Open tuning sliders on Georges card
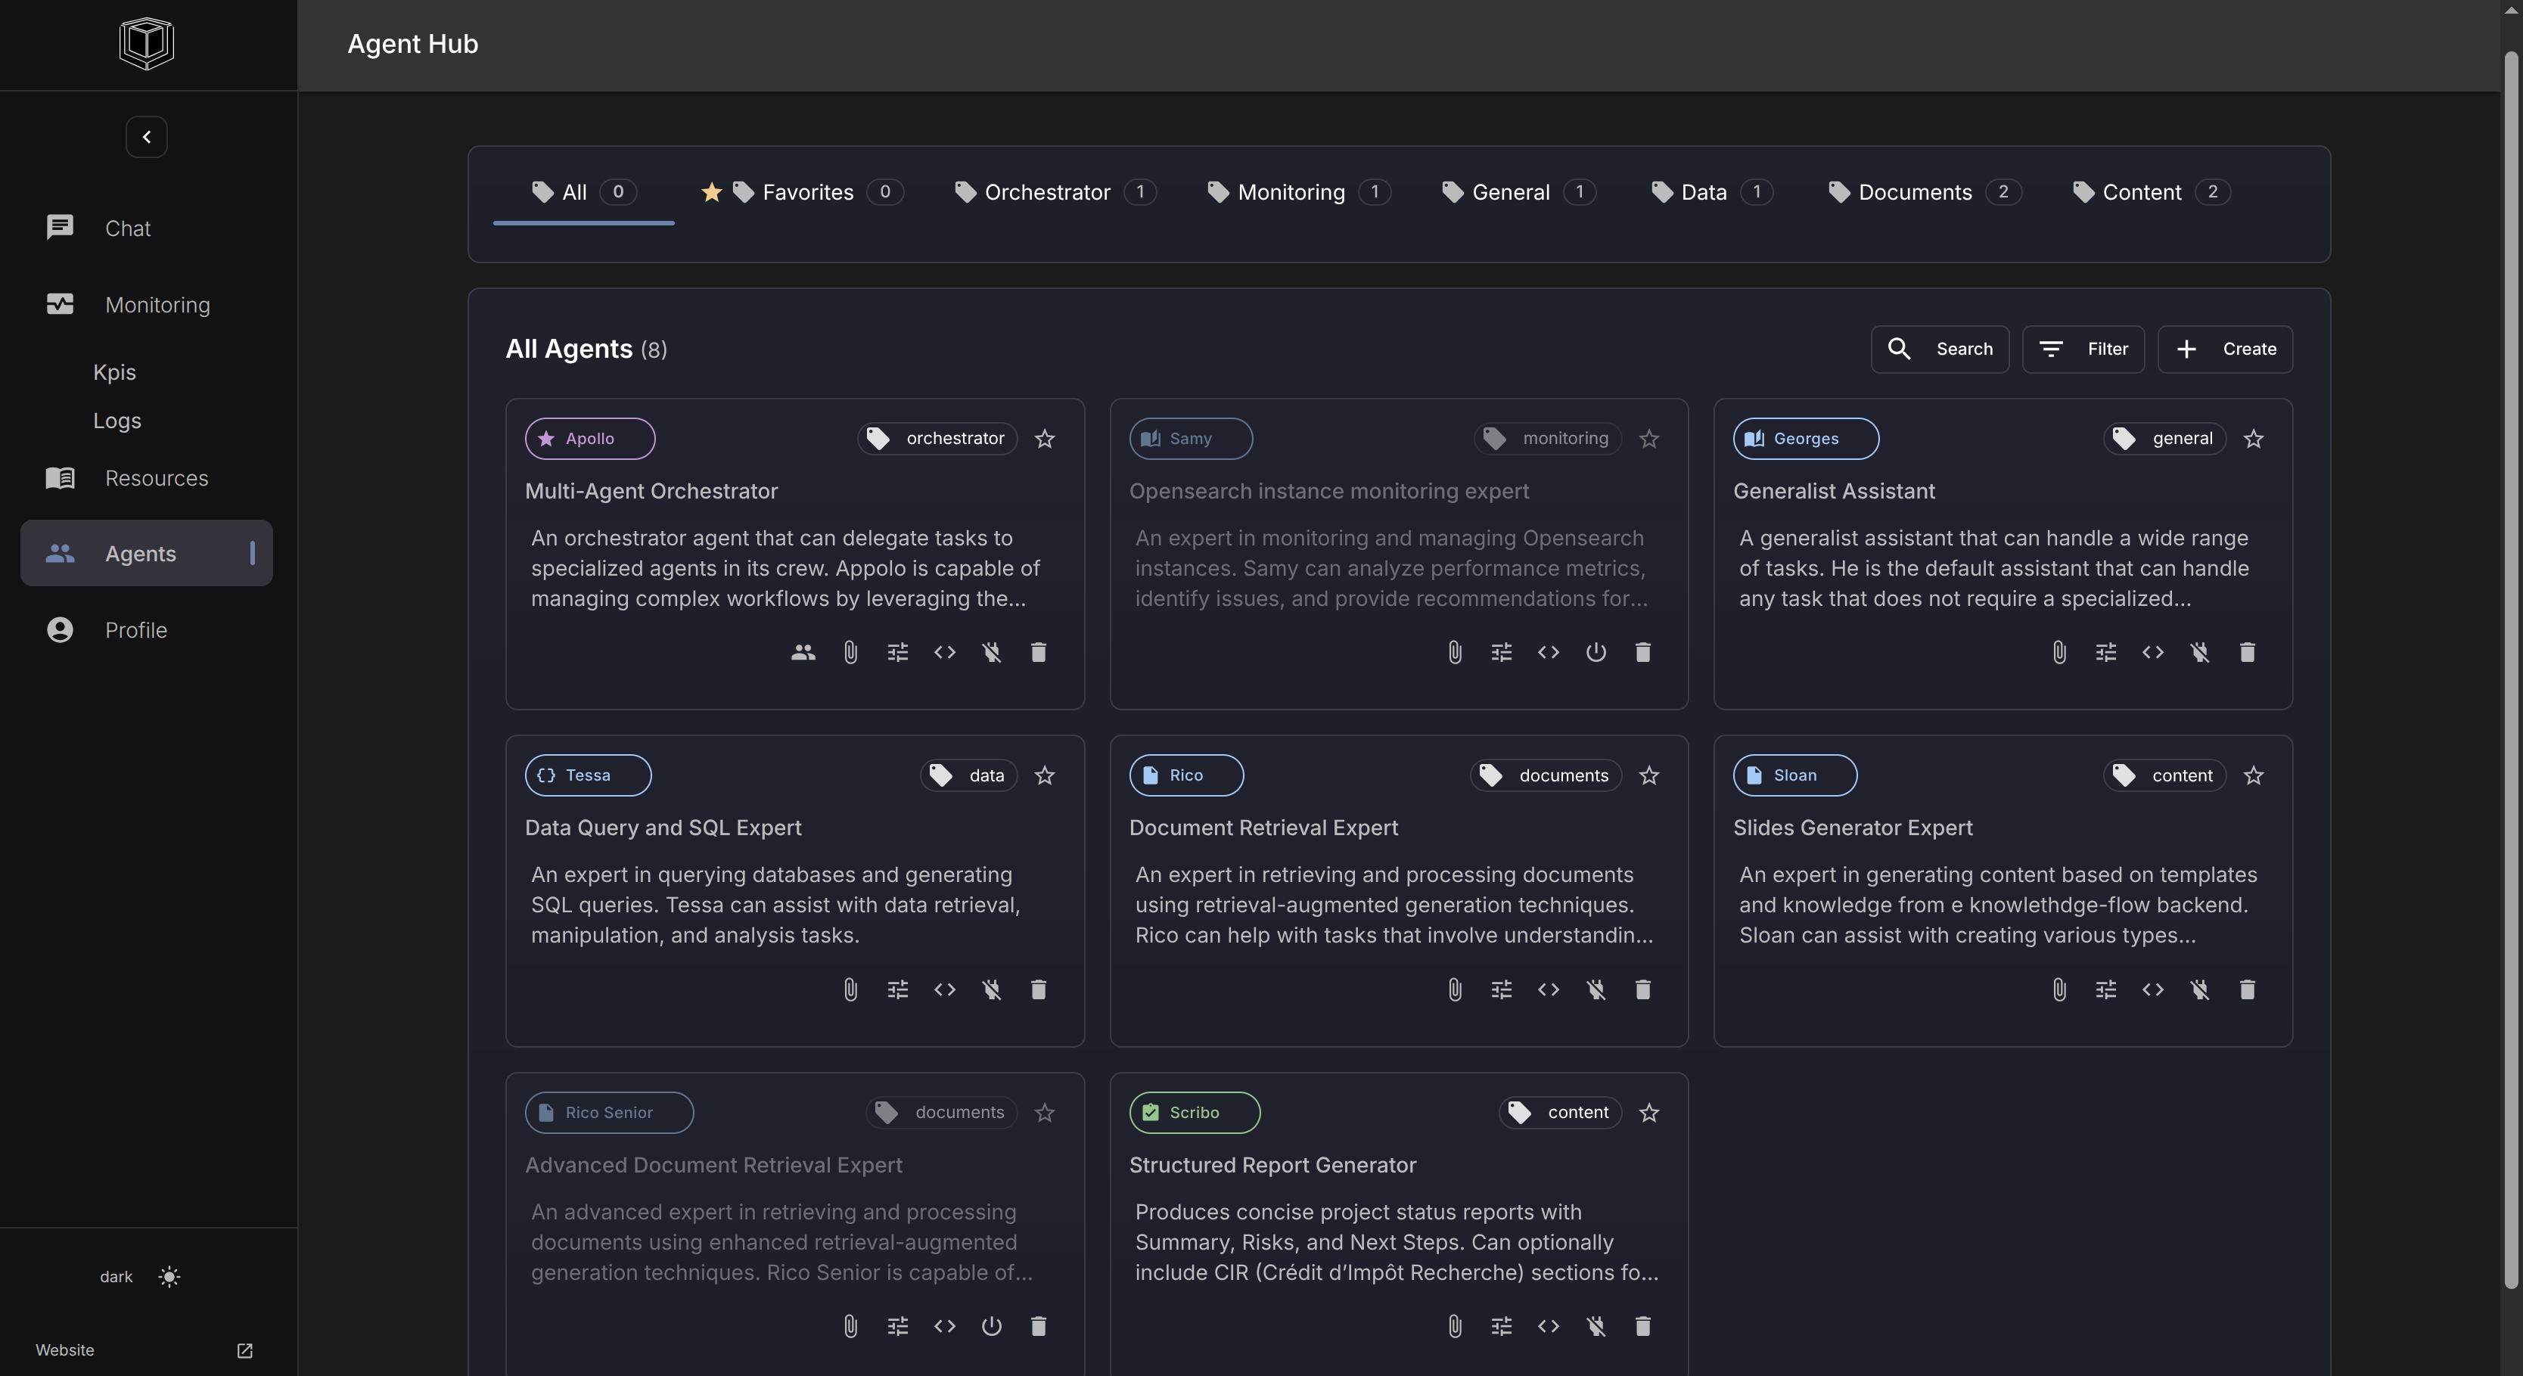 coord(2105,652)
